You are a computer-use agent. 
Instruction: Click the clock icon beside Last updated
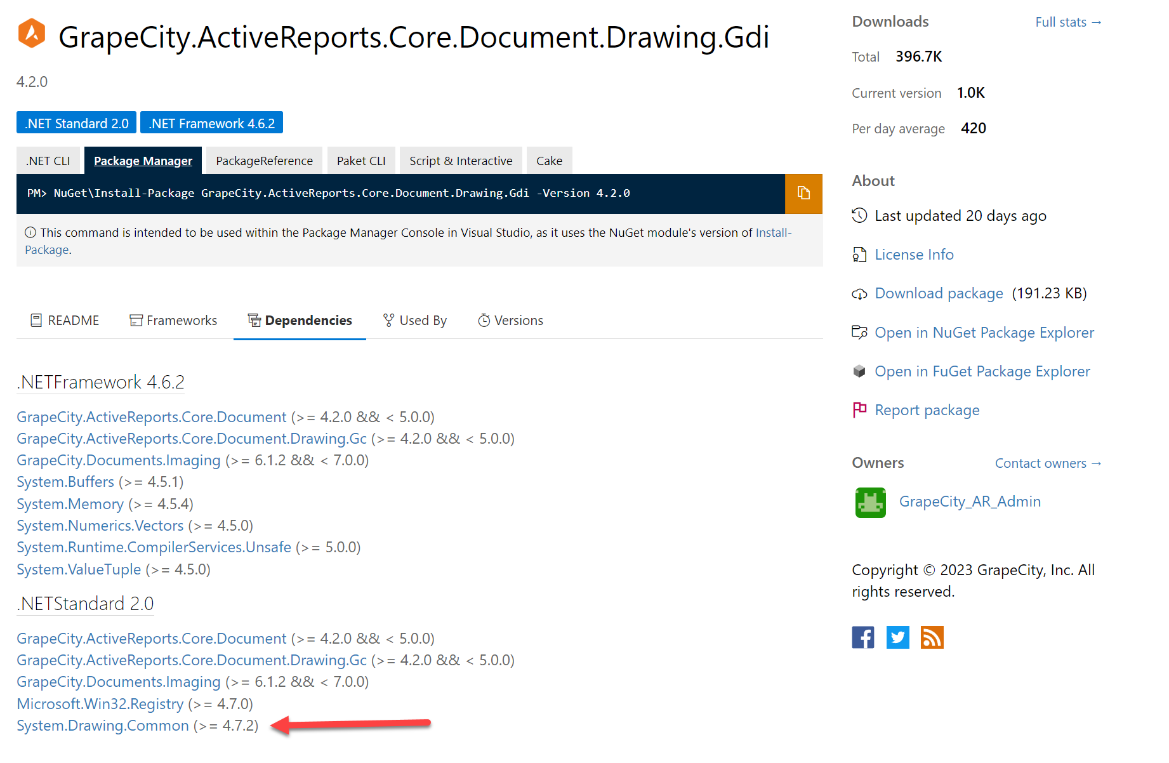859,216
